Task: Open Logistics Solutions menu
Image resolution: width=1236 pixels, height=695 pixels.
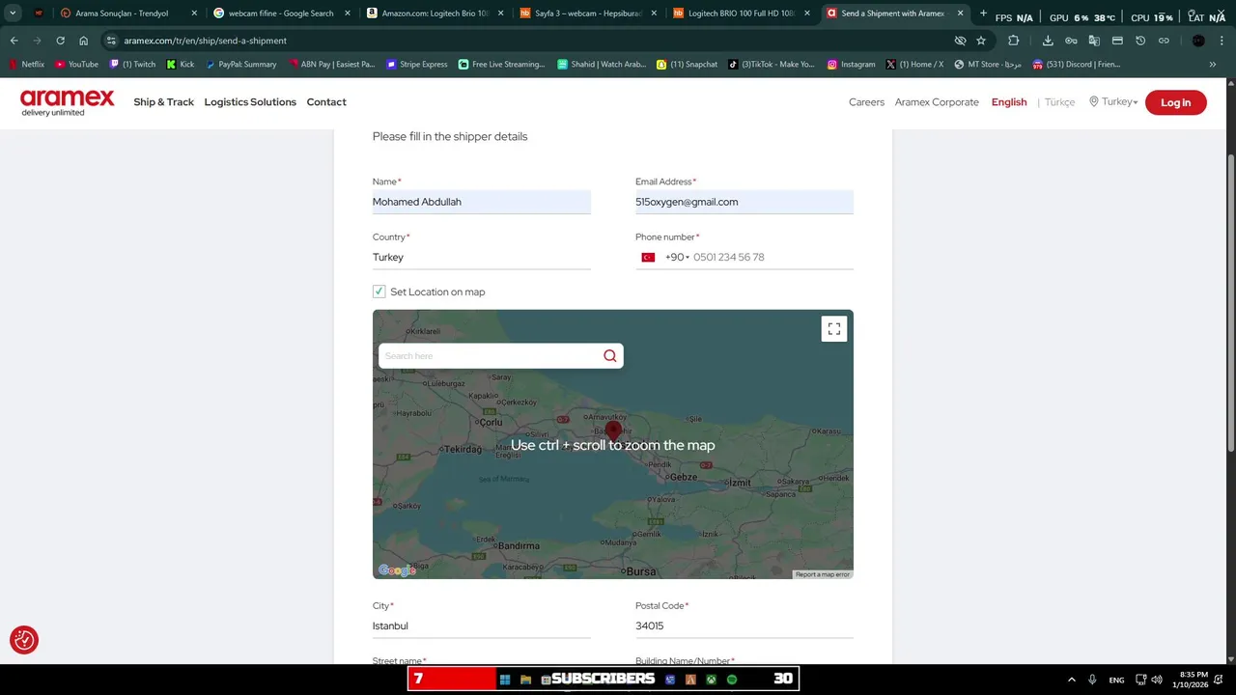Action: click(250, 101)
